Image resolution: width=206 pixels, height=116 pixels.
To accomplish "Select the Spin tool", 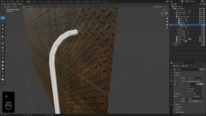I will click(3, 65).
